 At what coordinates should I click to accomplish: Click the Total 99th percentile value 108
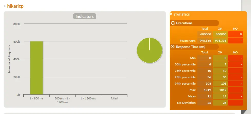coord(205,83)
